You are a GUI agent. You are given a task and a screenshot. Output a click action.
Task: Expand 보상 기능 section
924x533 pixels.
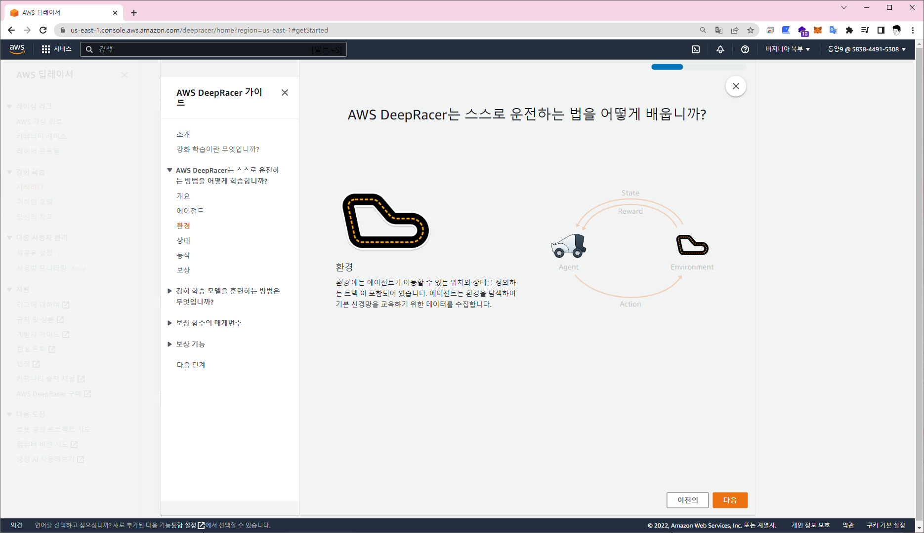169,344
